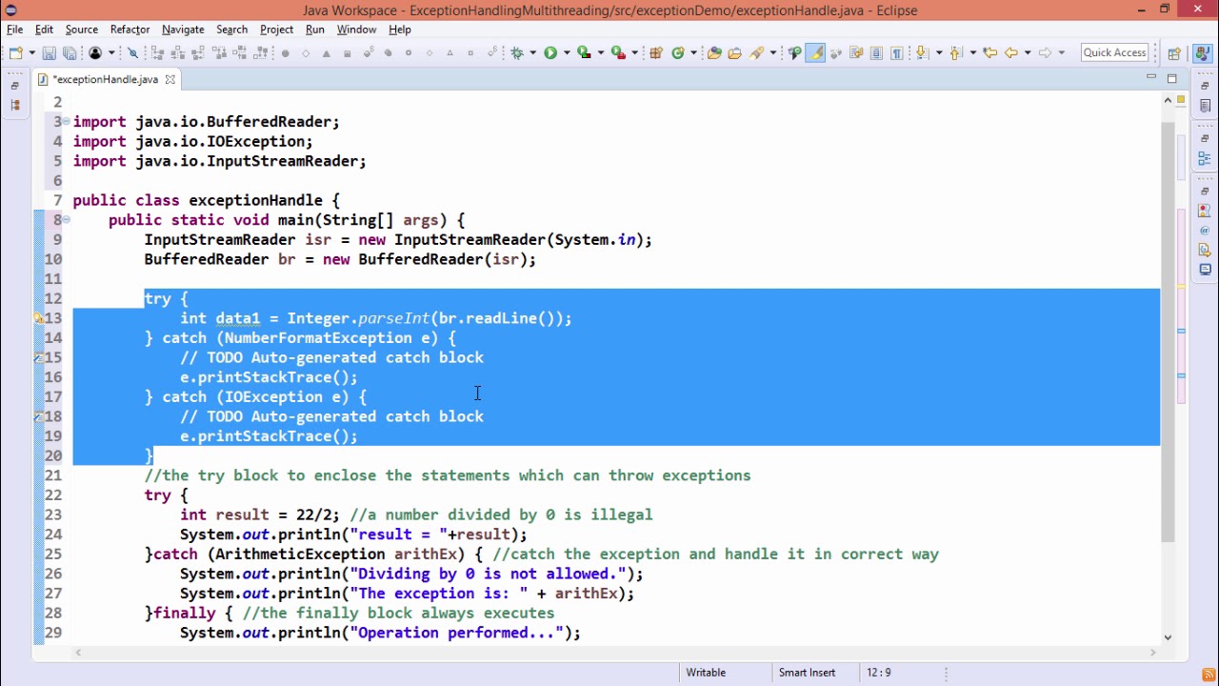Toggle Skip All Breakpoints in the toolbar
This screenshot has width=1219, height=686.
pos(133,53)
